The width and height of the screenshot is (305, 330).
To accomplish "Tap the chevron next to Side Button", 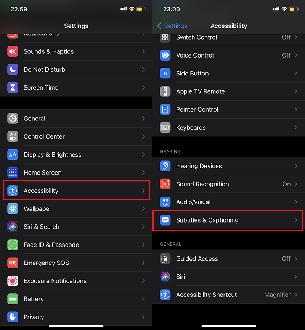I will 296,74.
